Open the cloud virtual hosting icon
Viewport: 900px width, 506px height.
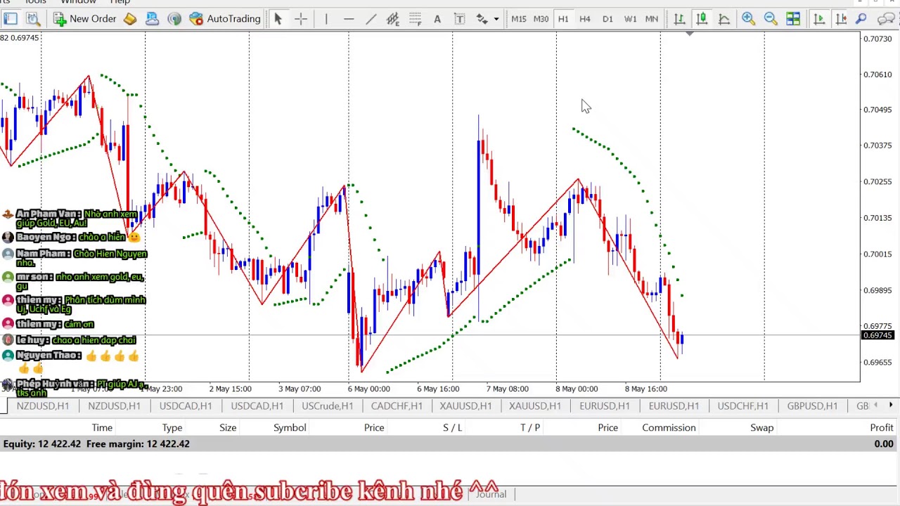pyautogui.click(x=152, y=19)
